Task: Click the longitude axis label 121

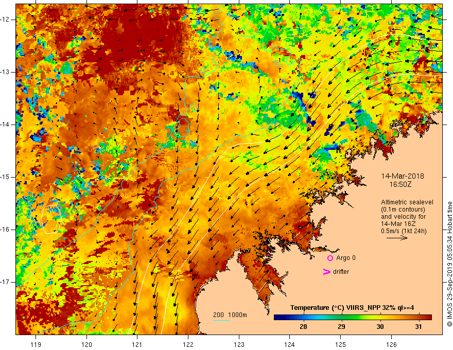Action: point(137,344)
